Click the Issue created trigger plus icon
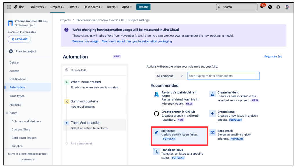 click(66, 82)
